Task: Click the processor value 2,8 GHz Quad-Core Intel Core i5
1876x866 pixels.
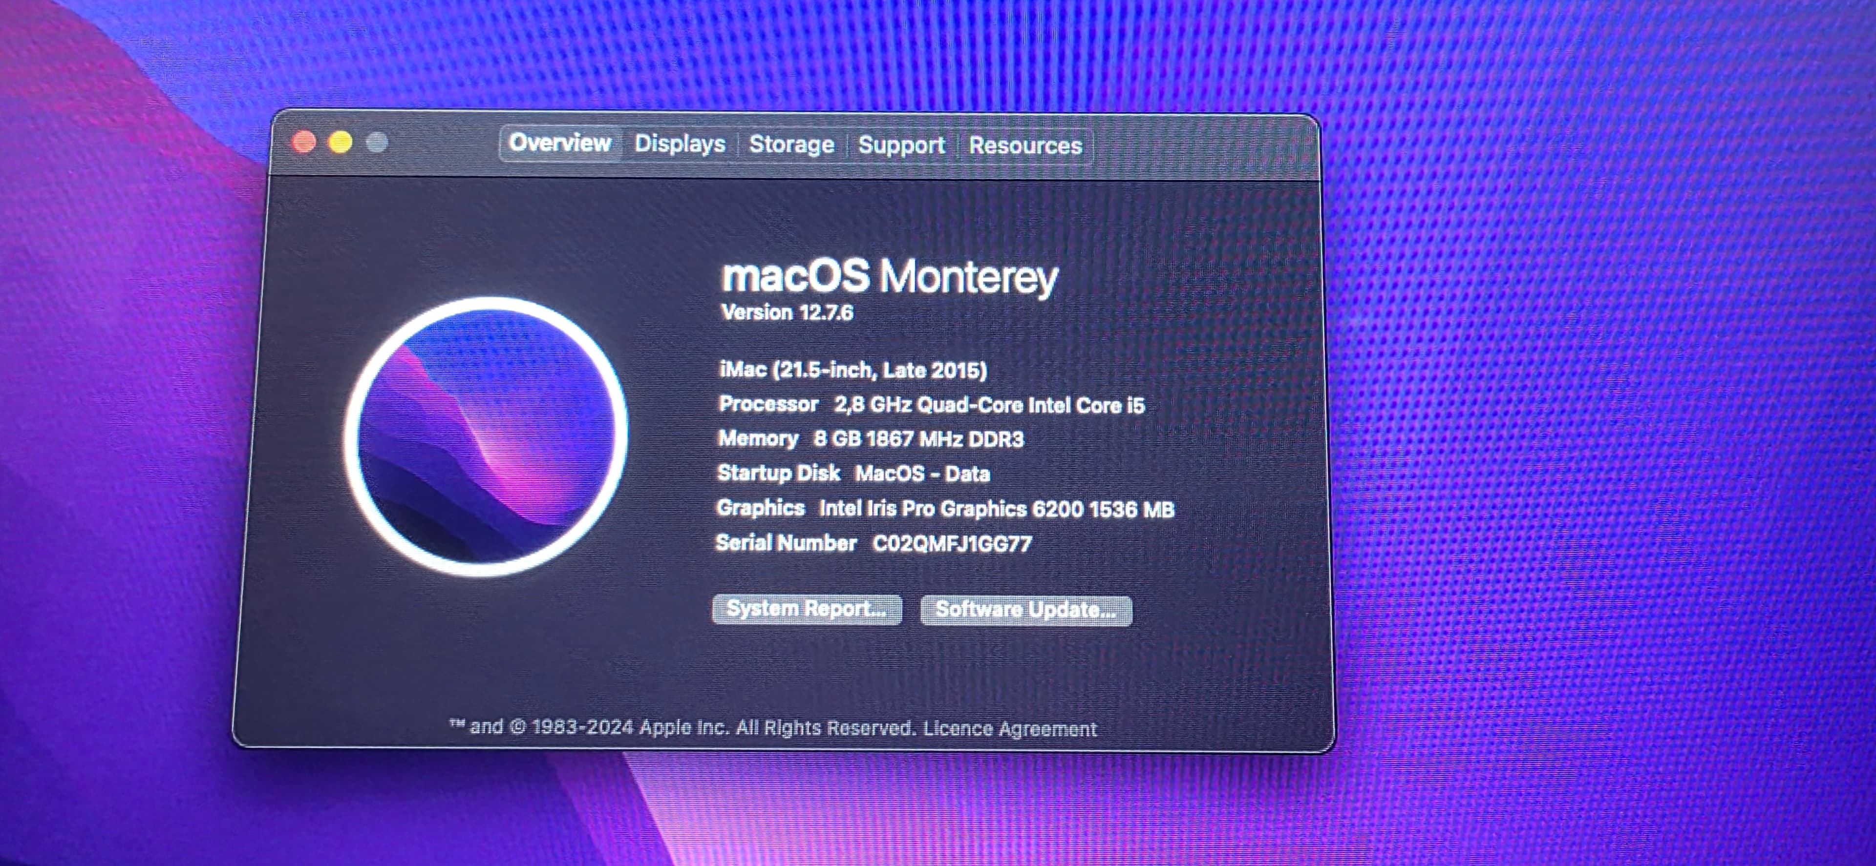Action: point(989,405)
